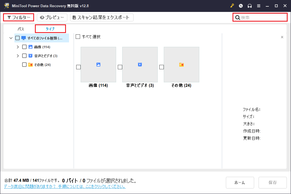Viewport: 291px width, 194px height.
Task: Click in the 検索 search field
Action: pos(260,17)
